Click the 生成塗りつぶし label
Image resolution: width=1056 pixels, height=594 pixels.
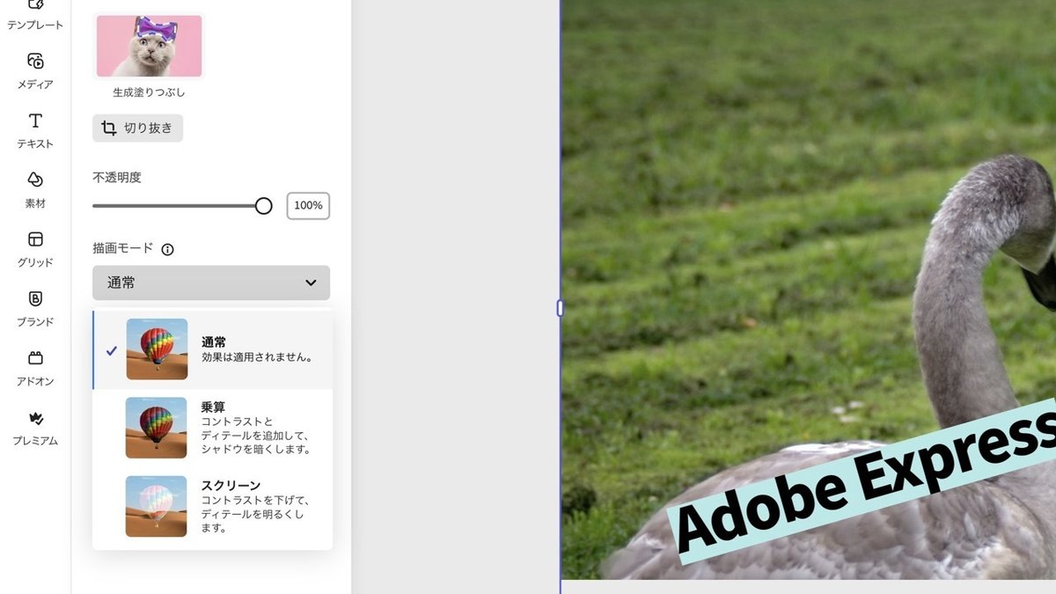(x=149, y=92)
